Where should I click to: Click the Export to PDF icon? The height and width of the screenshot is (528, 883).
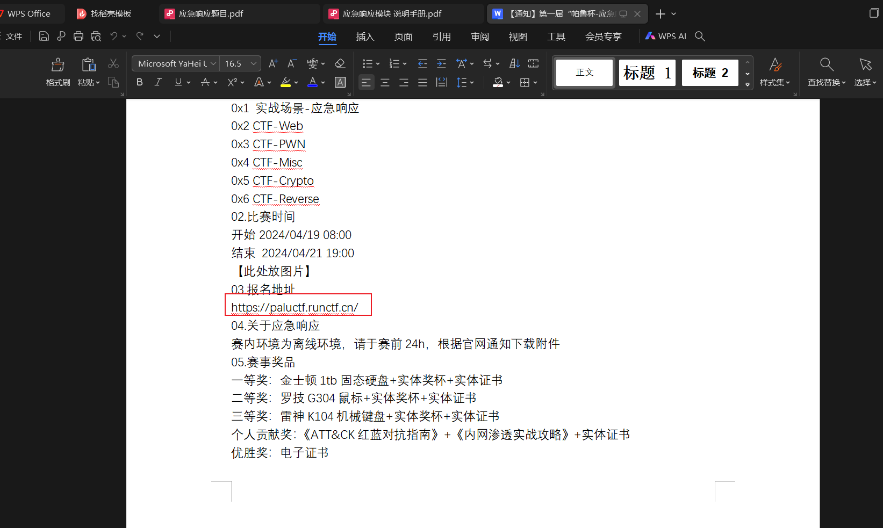point(61,36)
